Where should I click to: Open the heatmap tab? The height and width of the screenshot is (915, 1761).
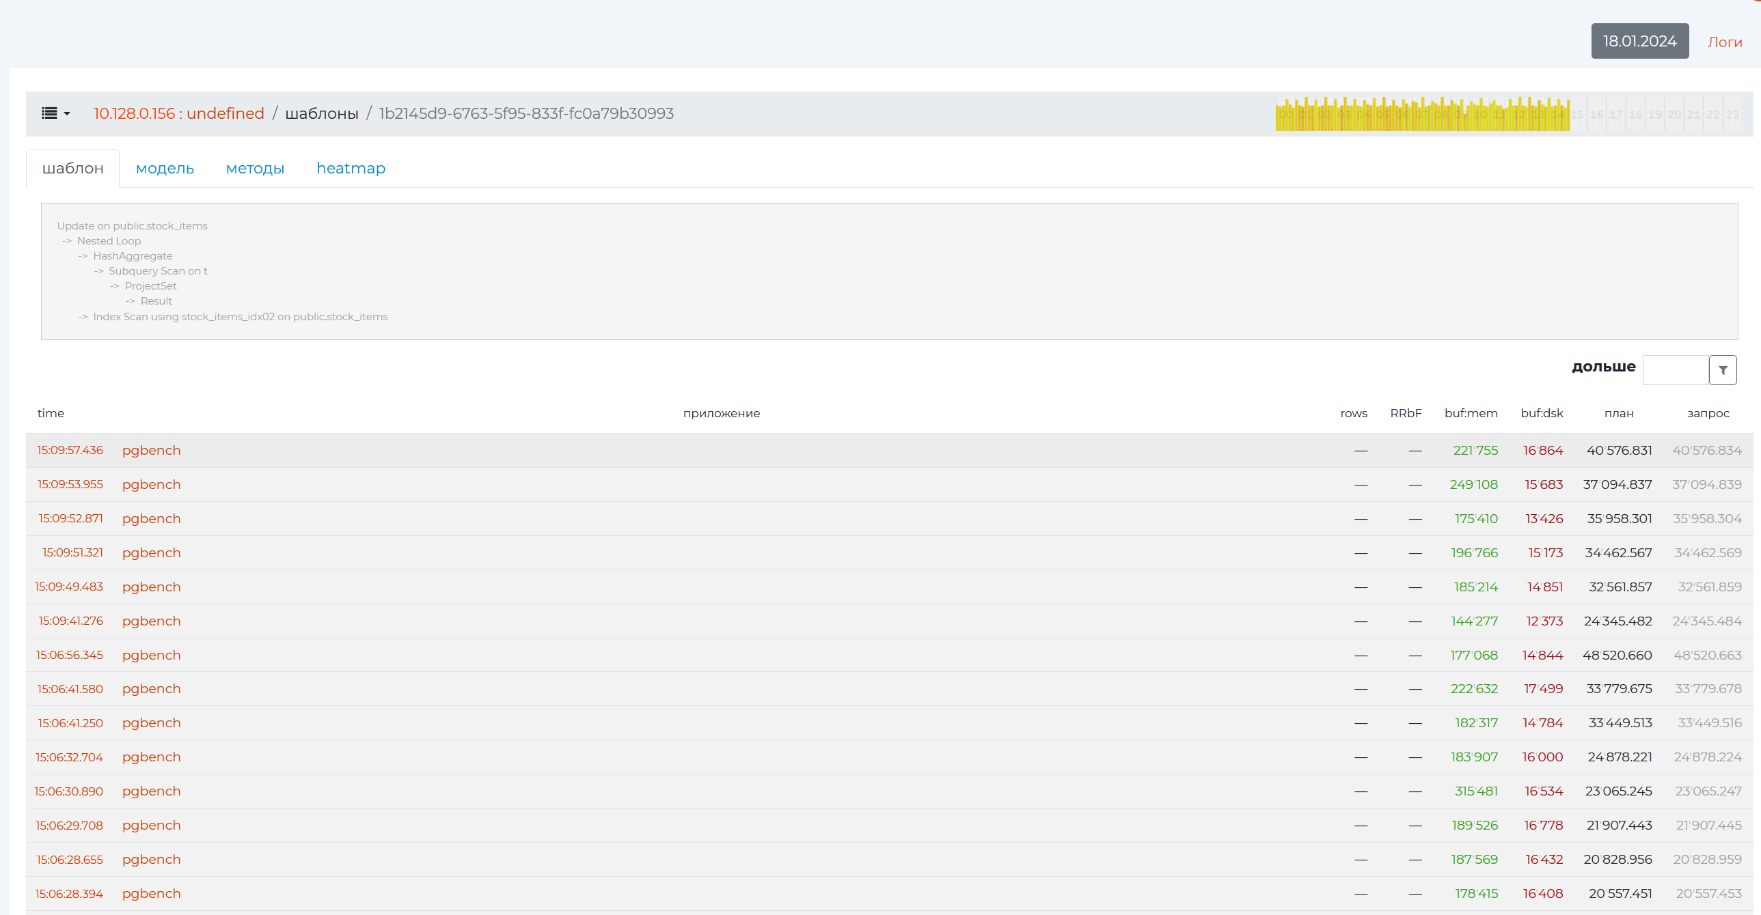(351, 168)
